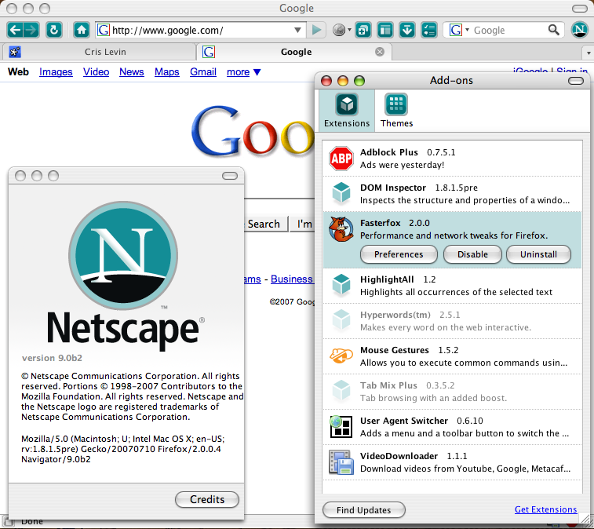Show Credits in About Netscape window
594x529 pixels.
tap(207, 499)
